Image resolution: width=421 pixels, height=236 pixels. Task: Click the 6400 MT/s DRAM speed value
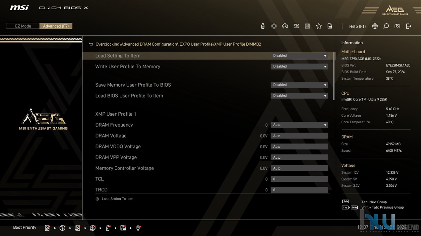393,151
